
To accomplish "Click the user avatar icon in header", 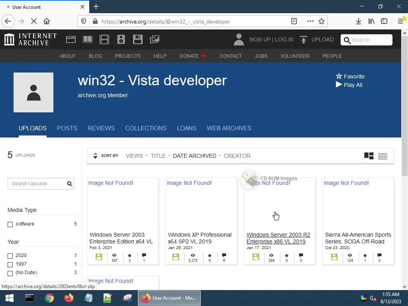I will (239, 39).
